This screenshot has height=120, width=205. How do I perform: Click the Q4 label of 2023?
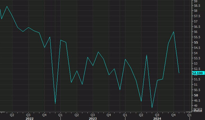pos(109,115)
